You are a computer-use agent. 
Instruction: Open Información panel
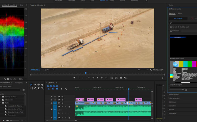173,113
